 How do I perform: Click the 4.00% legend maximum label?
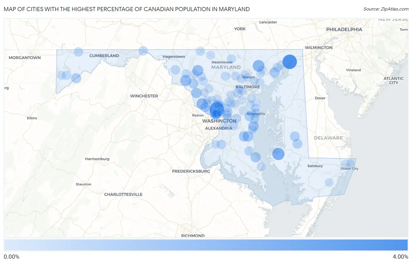pos(400,257)
